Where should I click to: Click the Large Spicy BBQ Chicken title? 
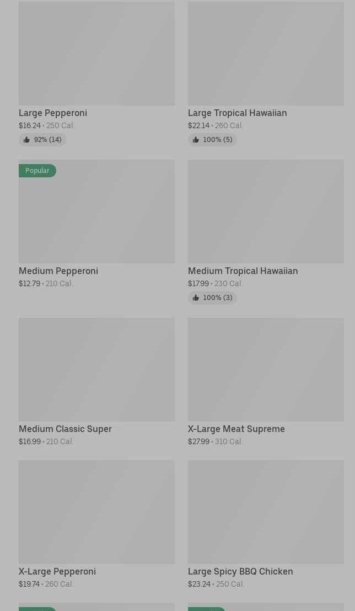click(x=240, y=571)
